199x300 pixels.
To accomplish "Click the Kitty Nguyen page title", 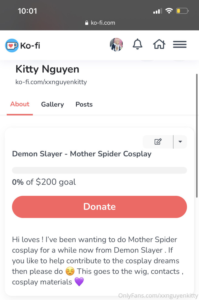I will pyautogui.click(x=47, y=69).
